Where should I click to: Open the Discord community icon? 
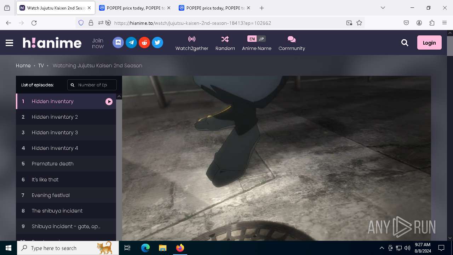[118, 42]
